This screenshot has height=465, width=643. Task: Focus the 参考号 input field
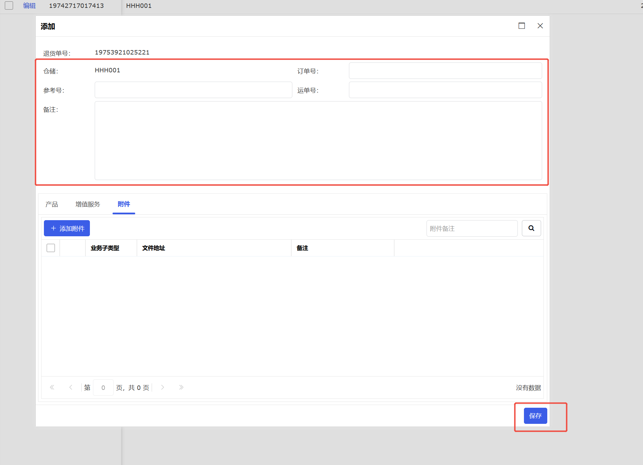(194, 90)
